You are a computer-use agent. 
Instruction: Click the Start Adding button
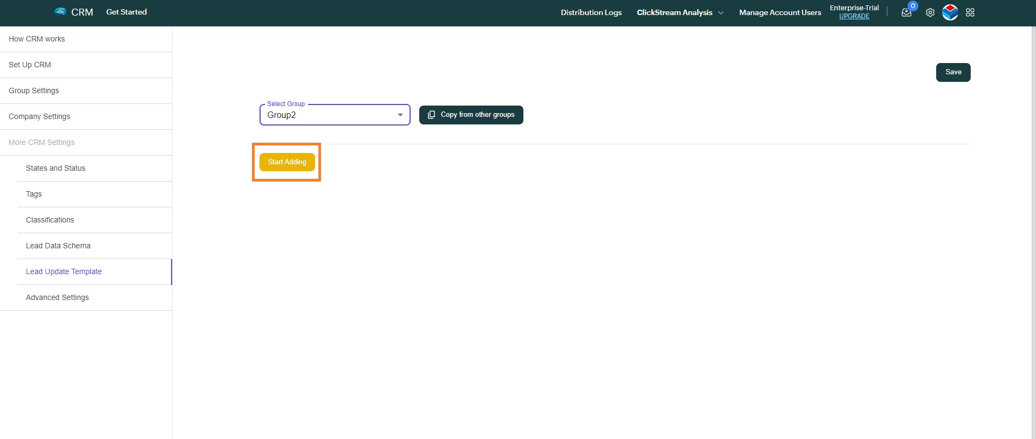tap(287, 162)
